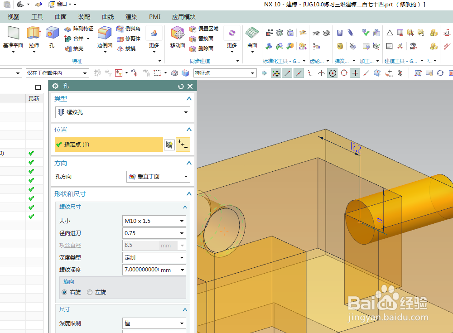The height and width of the screenshot is (333, 453).
Task: Open the 仅在工作部件内 scope dropdown
Action: tap(57, 73)
